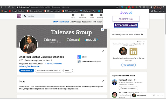This screenshot has height=104, width=166.
Task: Open the Chrome three-dot menu
Action: pos(164,7)
